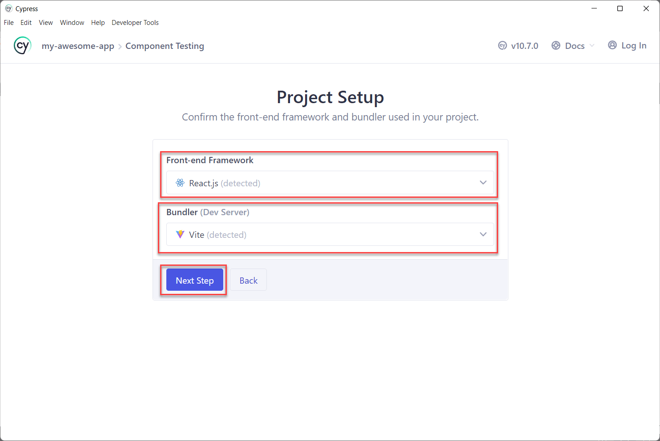Click the Back button

click(x=248, y=280)
